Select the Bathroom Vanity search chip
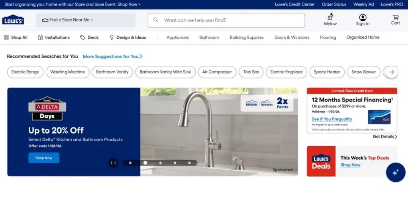Image resolution: width=408 pixels, height=204 pixels. [112, 72]
